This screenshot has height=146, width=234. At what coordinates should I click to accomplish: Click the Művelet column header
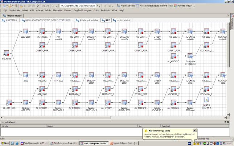point(23,126)
